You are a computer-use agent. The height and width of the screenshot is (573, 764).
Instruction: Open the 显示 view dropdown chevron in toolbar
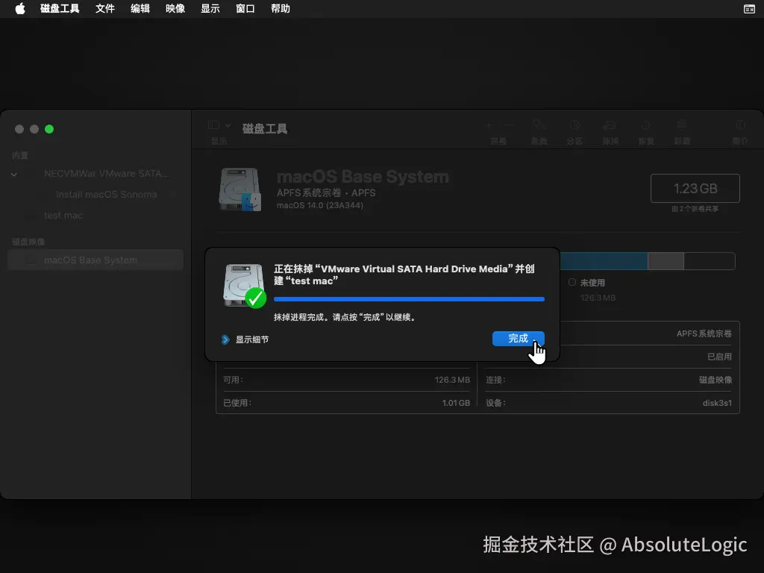click(228, 125)
